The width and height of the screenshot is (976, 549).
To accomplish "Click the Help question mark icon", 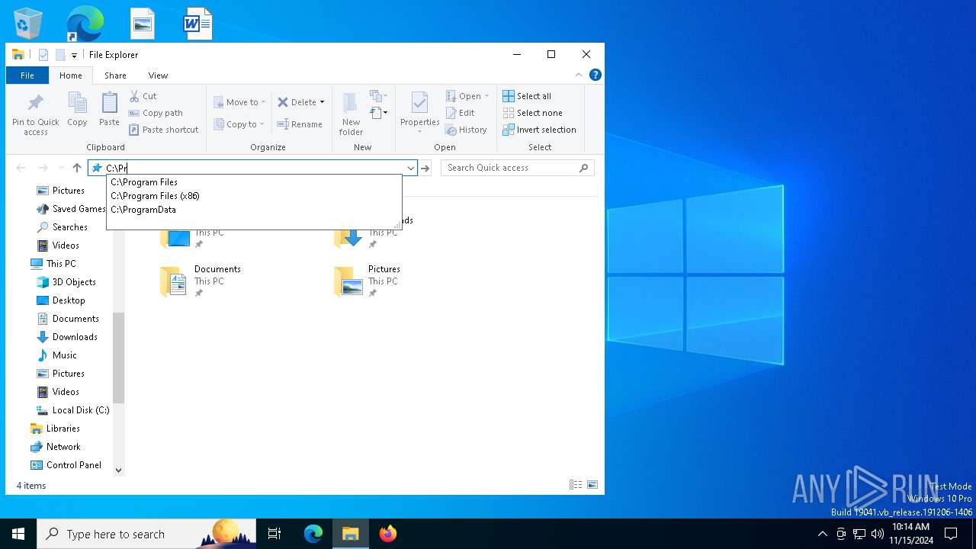I will point(596,75).
